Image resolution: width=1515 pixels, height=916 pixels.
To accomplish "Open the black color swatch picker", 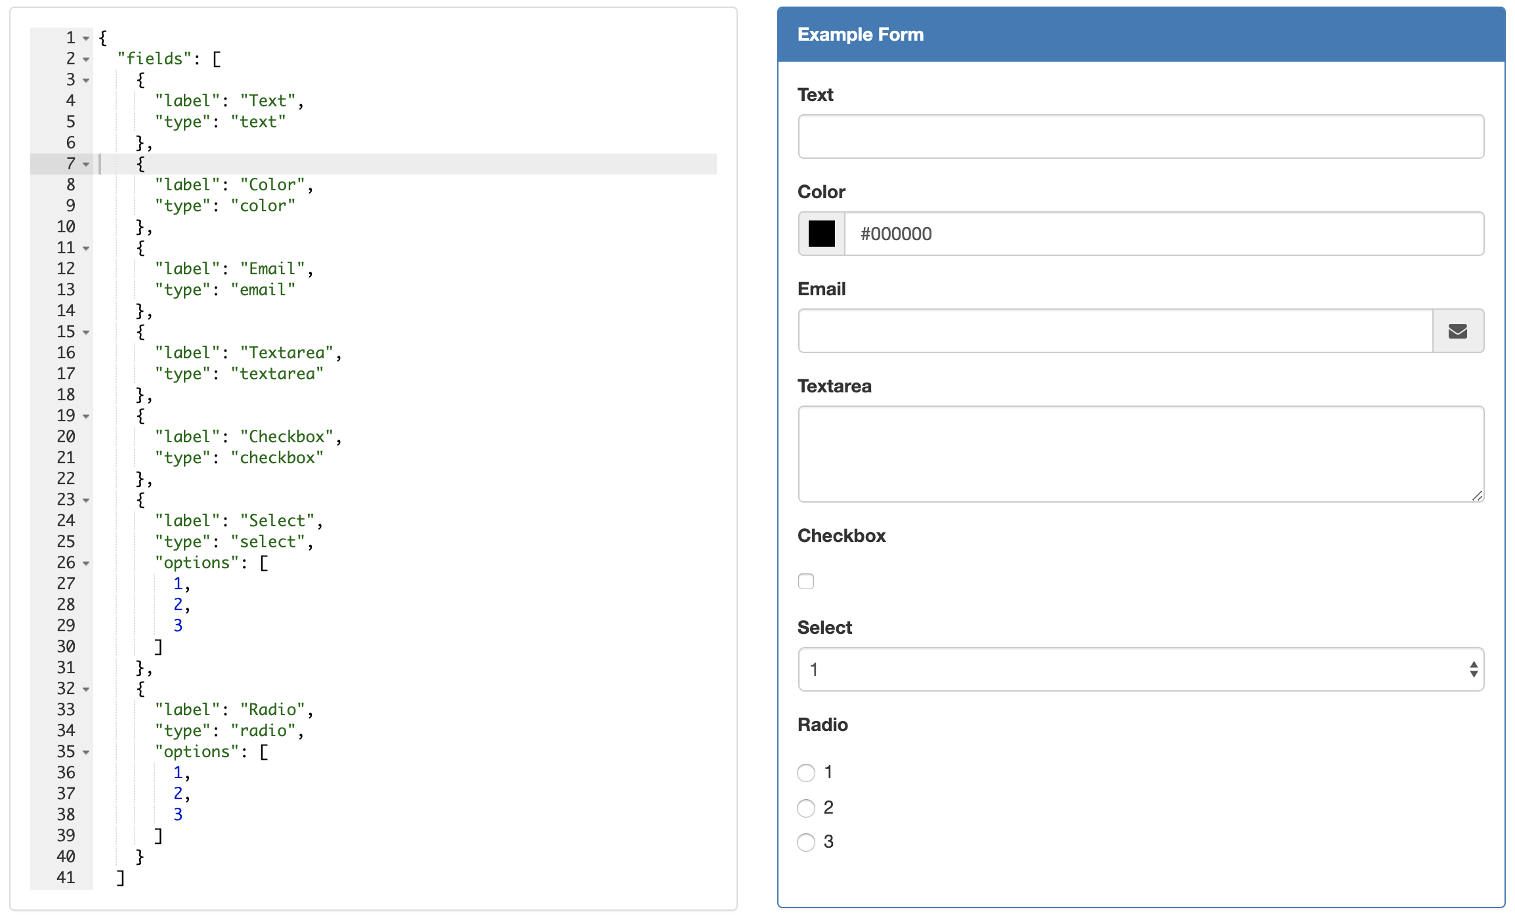I will click(x=821, y=234).
